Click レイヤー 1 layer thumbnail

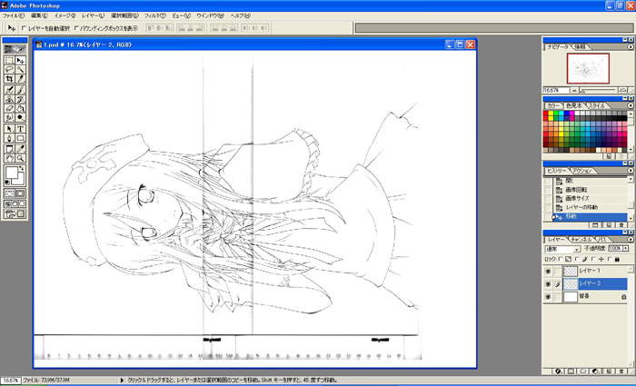click(x=570, y=271)
